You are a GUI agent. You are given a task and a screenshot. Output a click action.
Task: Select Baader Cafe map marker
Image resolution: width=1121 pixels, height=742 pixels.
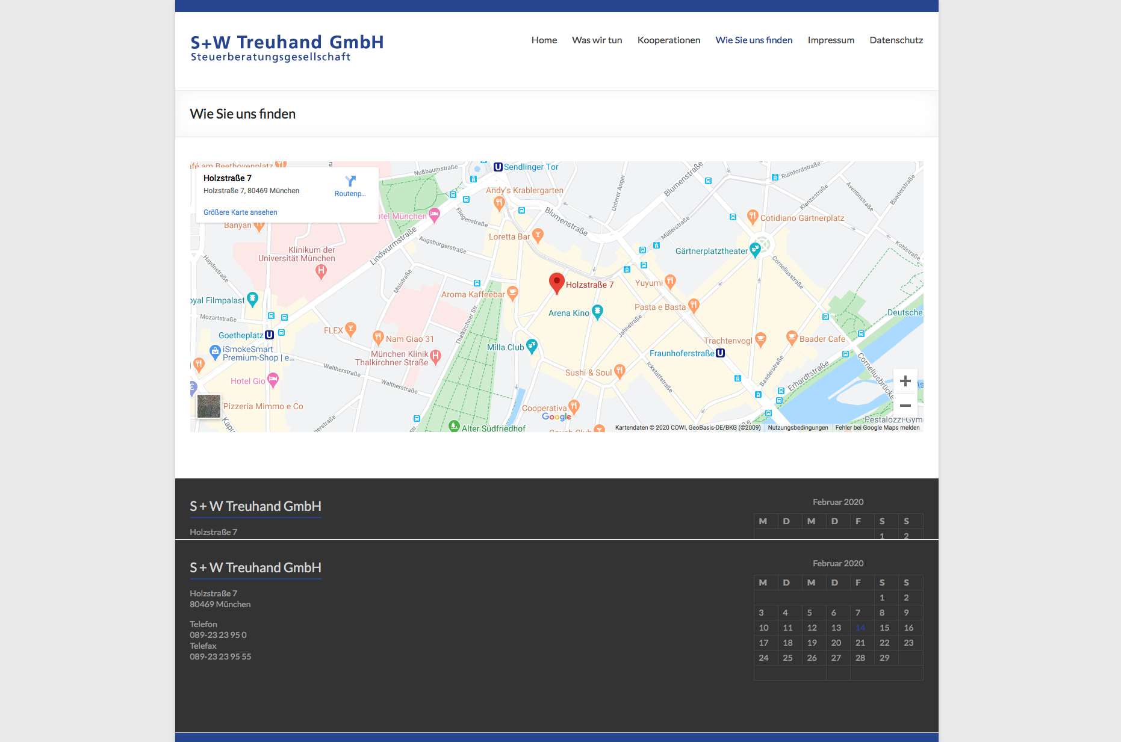[792, 338]
